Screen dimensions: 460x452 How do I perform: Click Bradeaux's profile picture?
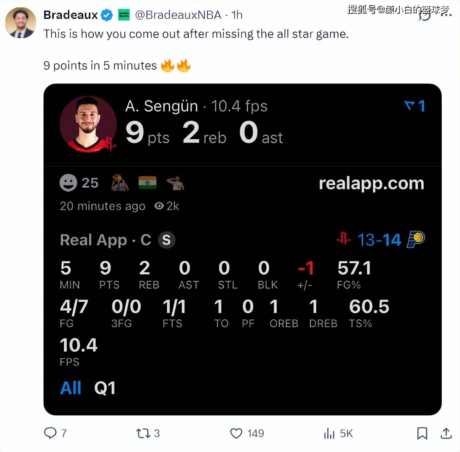click(x=20, y=23)
